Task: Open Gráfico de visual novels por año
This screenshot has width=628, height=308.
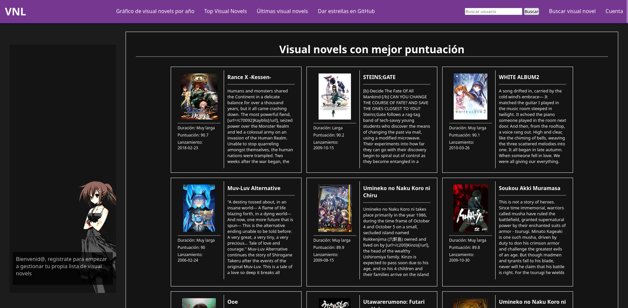Action: pos(155,11)
